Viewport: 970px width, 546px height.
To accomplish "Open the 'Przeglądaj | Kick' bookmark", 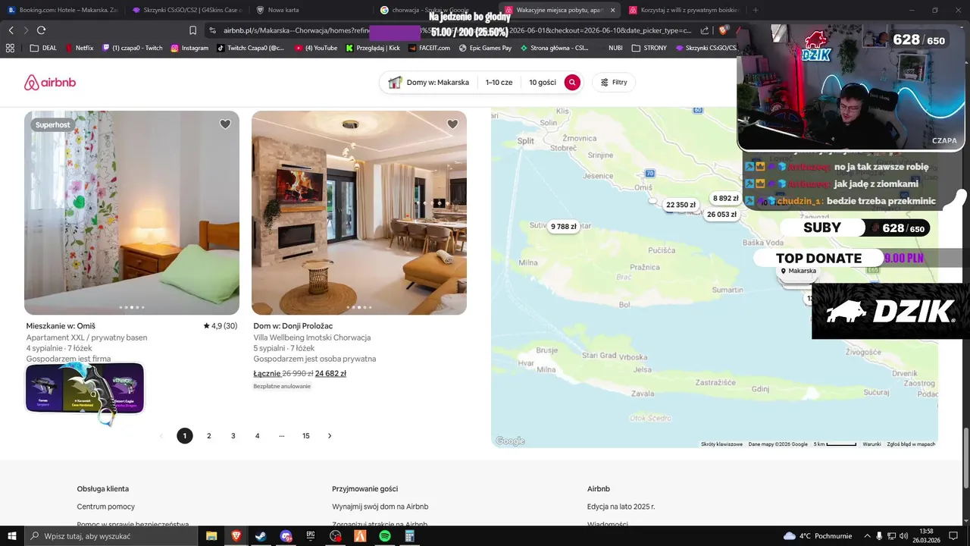I will click(372, 48).
